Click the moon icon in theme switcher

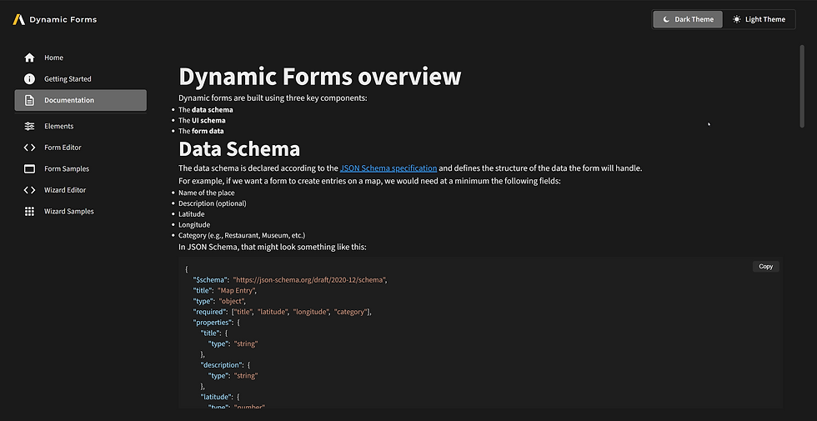(666, 19)
